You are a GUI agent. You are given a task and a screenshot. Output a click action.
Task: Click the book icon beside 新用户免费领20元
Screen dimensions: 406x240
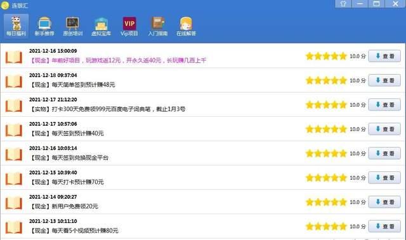(x=13, y=203)
